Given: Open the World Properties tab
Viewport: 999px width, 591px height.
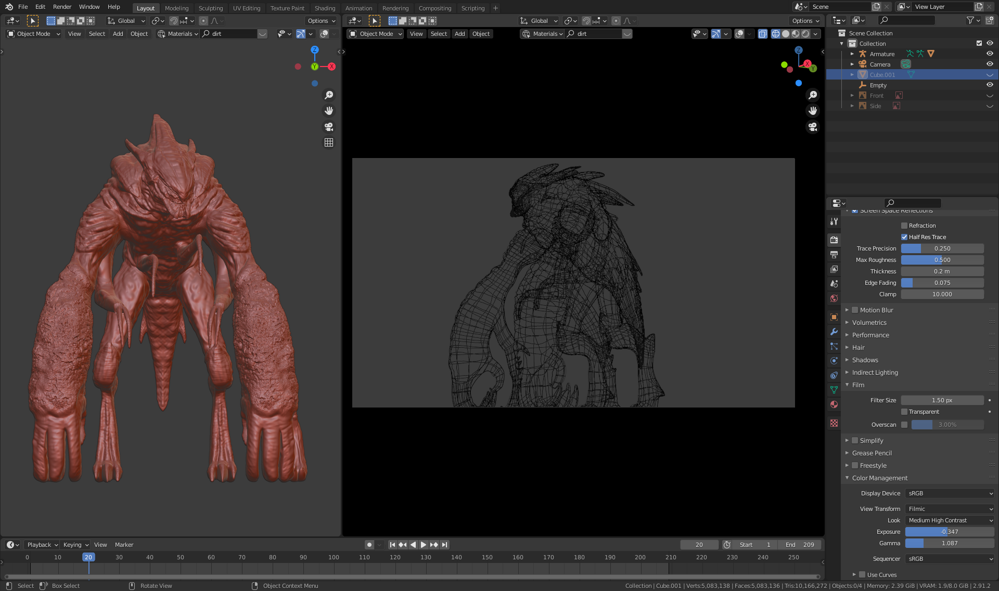Looking at the screenshot, I should tap(834, 298).
